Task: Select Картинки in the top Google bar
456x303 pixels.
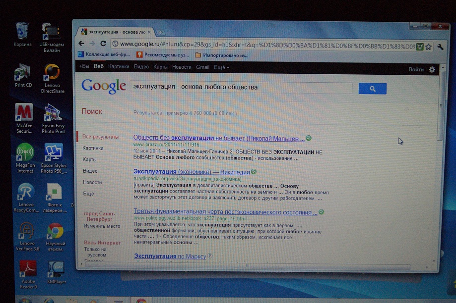Action: coord(119,66)
